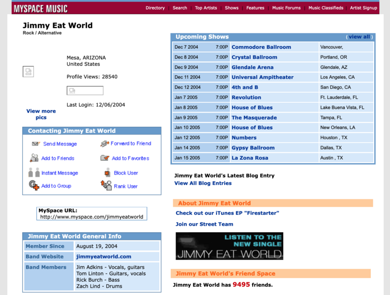Viewport: 390px width, 295px height.
Task: Open the 4th and B show link
Action: click(x=245, y=88)
